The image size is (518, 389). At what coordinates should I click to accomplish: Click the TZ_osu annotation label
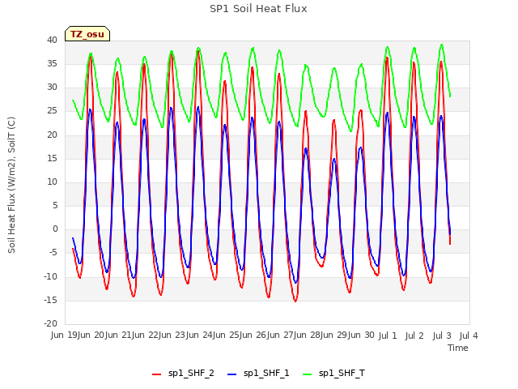tap(87, 34)
